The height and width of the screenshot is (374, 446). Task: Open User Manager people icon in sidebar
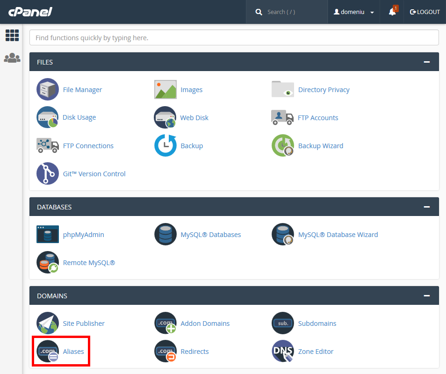pyautogui.click(x=12, y=58)
